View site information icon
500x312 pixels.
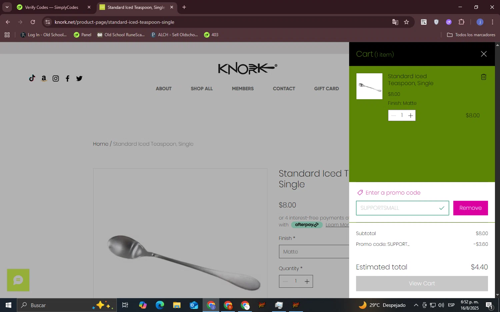(48, 22)
